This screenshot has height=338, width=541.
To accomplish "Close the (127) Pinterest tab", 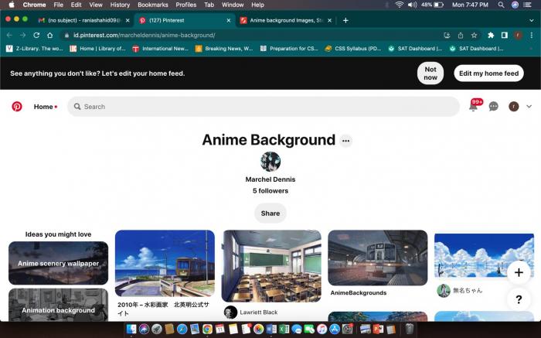I will (x=229, y=20).
